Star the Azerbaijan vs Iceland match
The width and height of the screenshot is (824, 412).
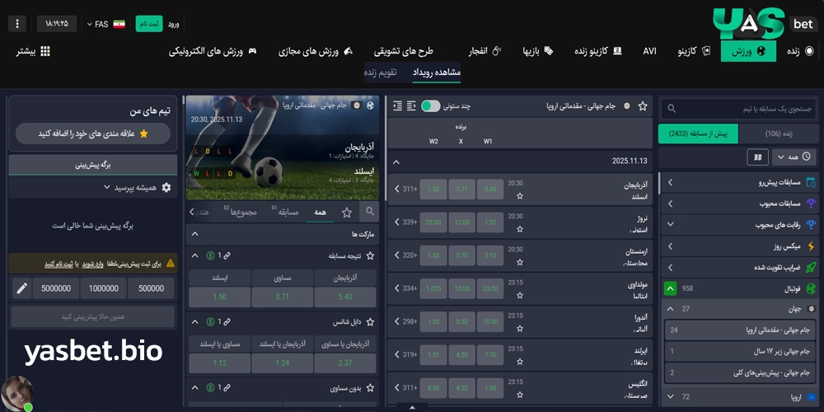click(520, 196)
